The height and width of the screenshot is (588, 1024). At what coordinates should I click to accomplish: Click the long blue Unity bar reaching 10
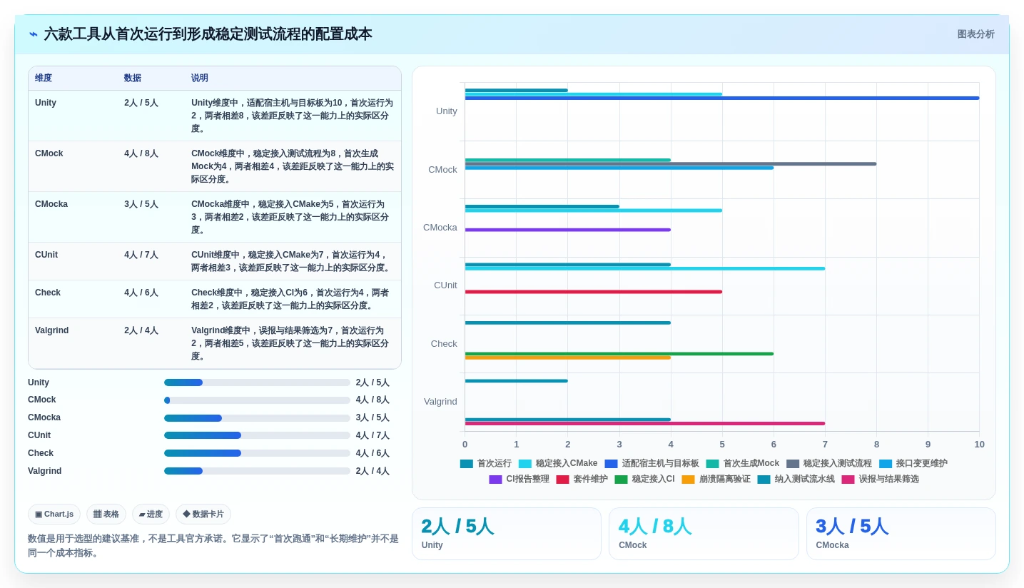coord(722,98)
